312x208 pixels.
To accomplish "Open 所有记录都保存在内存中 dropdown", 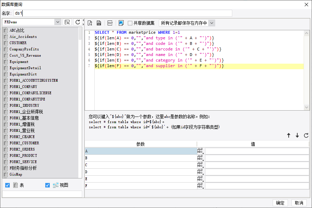I will pyautogui.click(x=212, y=23).
